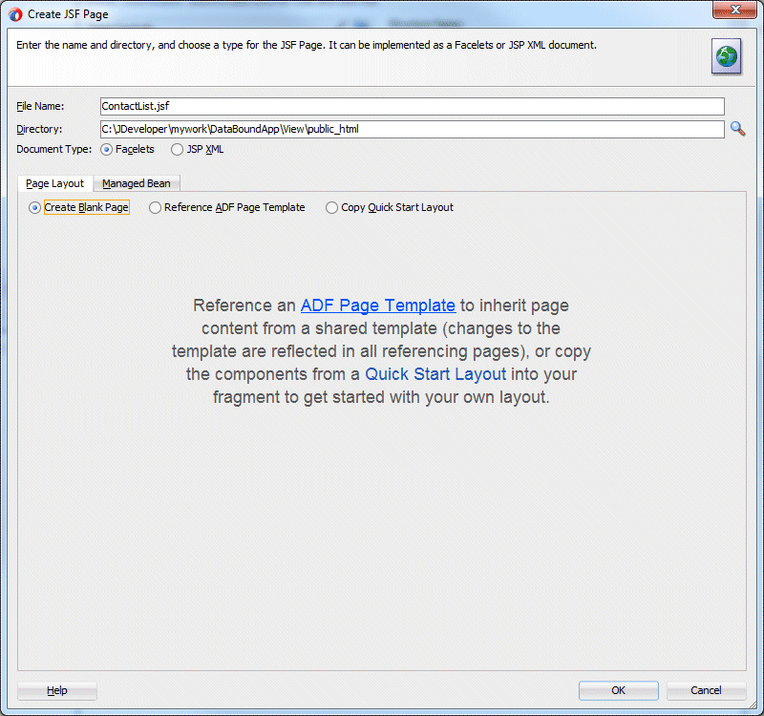Click the browse directory magnifier icon

click(x=737, y=129)
